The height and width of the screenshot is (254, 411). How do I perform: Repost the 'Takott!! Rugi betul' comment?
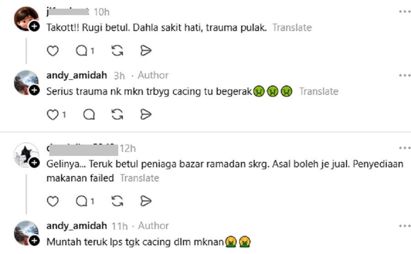pos(117,51)
